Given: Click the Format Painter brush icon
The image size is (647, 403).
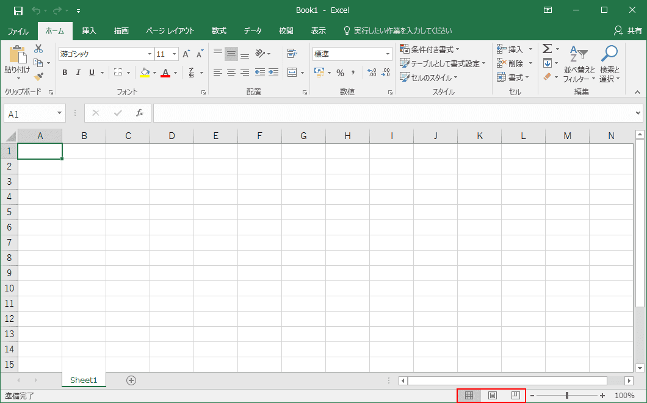Looking at the screenshot, I should coord(39,77).
